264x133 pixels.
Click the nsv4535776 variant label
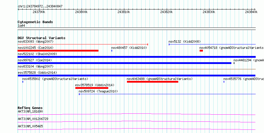(x=244, y=79)
